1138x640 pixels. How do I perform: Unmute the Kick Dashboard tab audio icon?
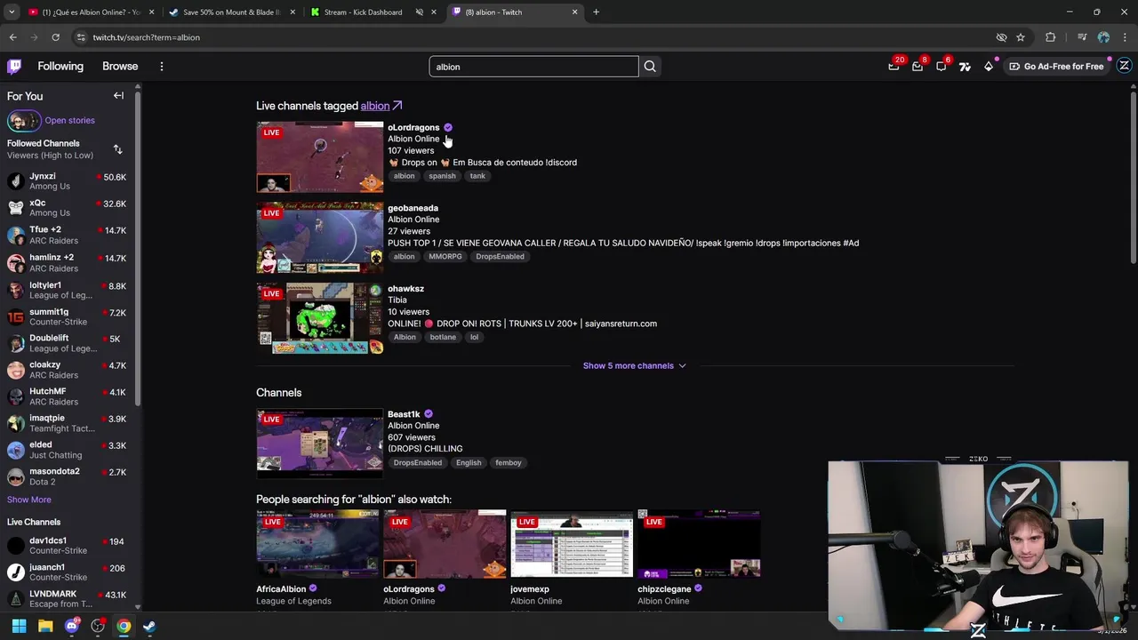420,12
